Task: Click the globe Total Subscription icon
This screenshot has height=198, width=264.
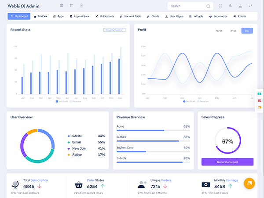Action: (15, 185)
